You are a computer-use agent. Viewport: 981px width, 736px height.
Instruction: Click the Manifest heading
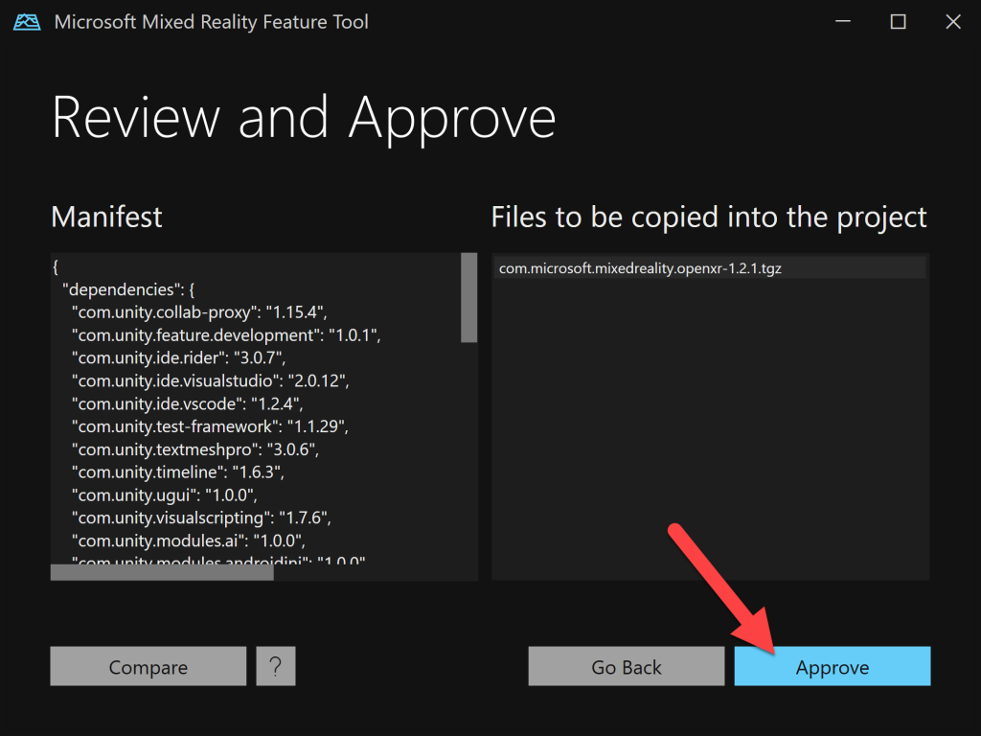(x=106, y=218)
